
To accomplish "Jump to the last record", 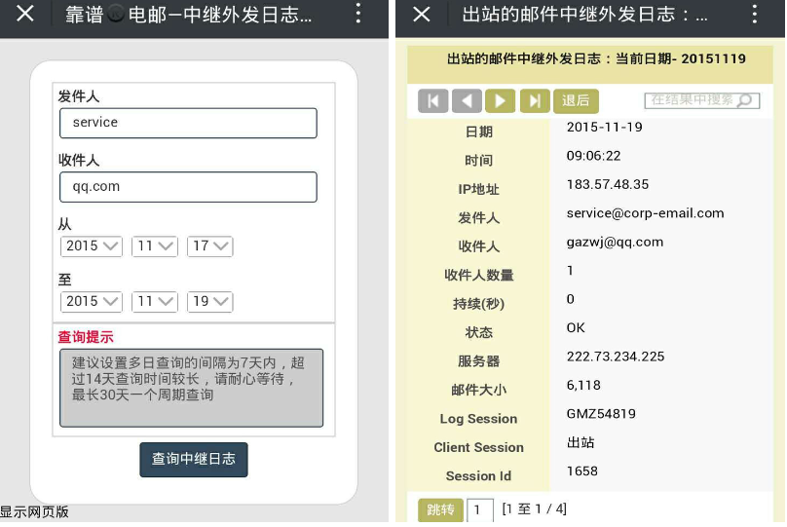I will click(535, 101).
